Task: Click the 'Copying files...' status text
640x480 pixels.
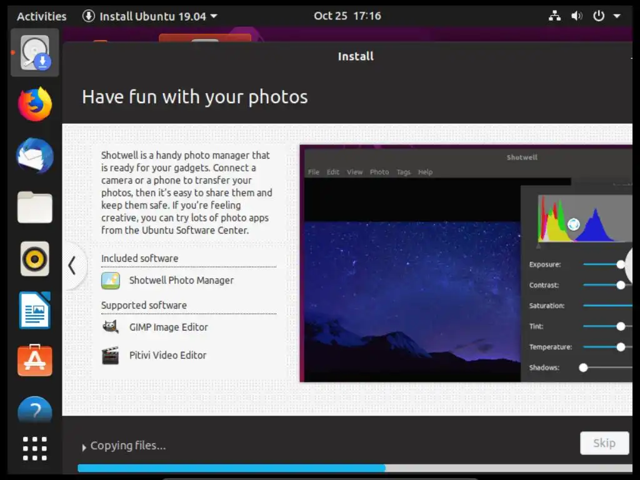Action: (x=128, y=446)
